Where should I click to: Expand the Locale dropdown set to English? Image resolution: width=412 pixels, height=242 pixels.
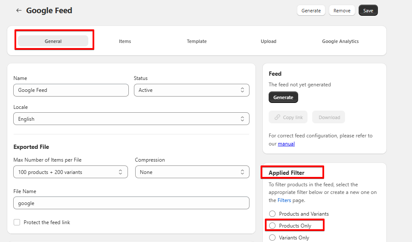pyautogui.click(x=131, y=119)
